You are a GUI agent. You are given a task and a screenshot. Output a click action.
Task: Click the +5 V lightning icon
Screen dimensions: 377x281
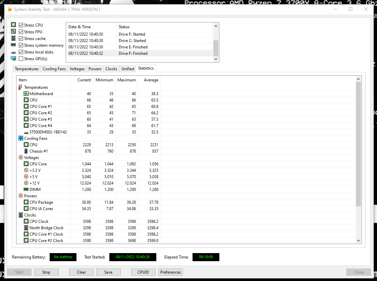(26, 176)
